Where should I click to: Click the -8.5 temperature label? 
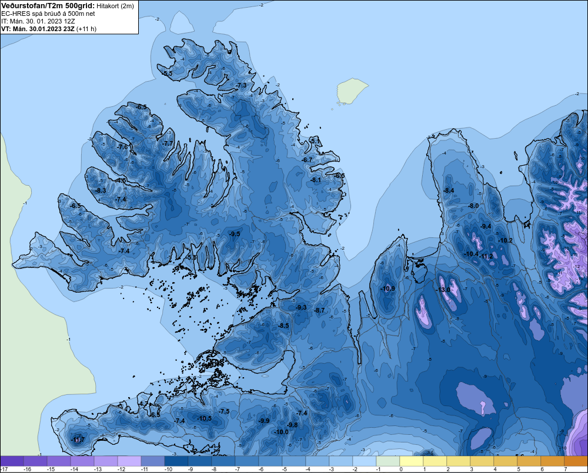point(283,326)
